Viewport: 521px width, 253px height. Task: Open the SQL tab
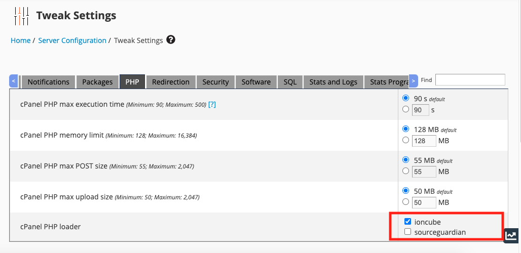click(x=290, y=82)
